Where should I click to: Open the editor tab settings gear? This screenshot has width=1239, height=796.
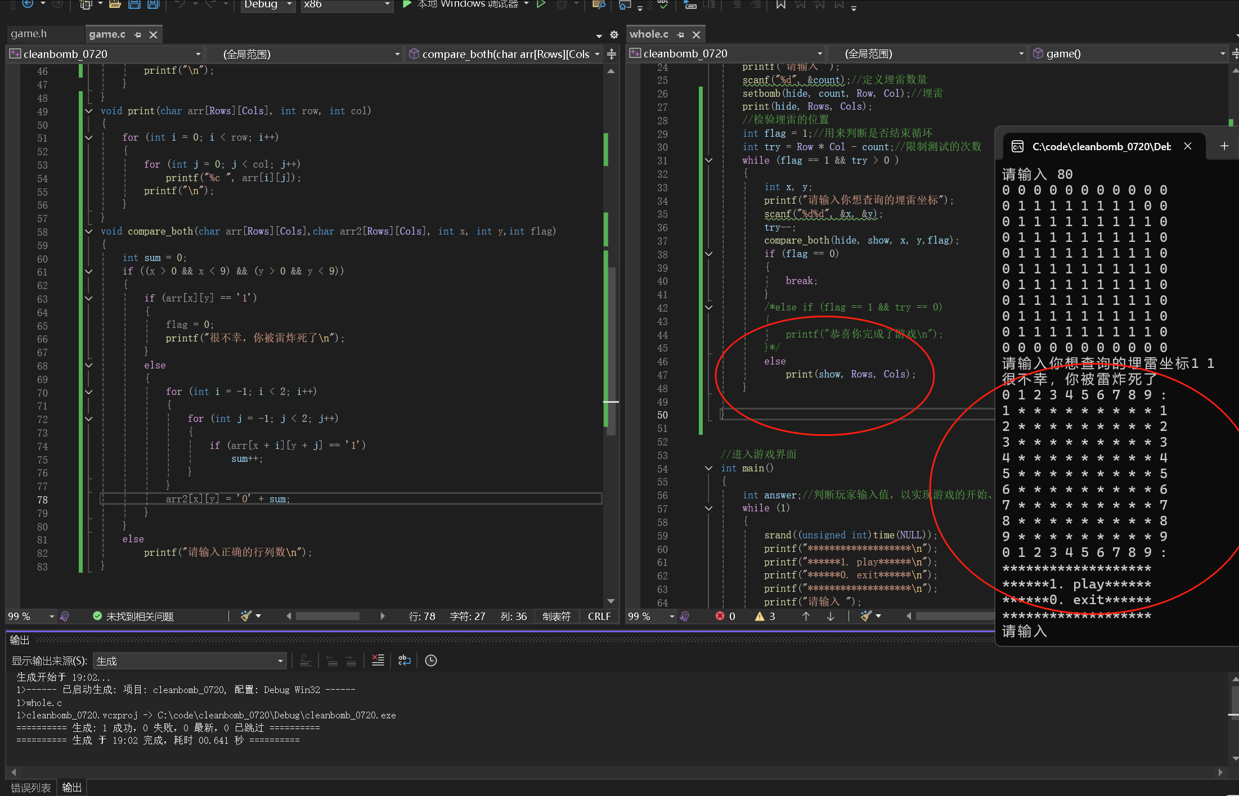(x=614, y=35)
